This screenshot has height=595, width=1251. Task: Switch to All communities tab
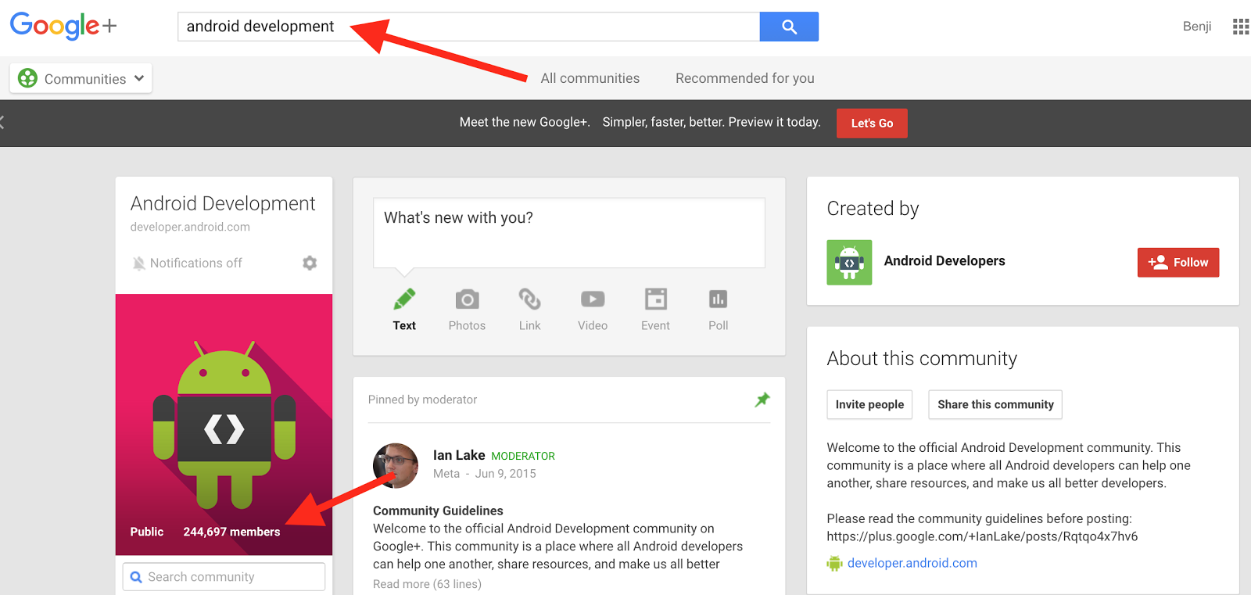pyautogui.click(x=590, y=78)
